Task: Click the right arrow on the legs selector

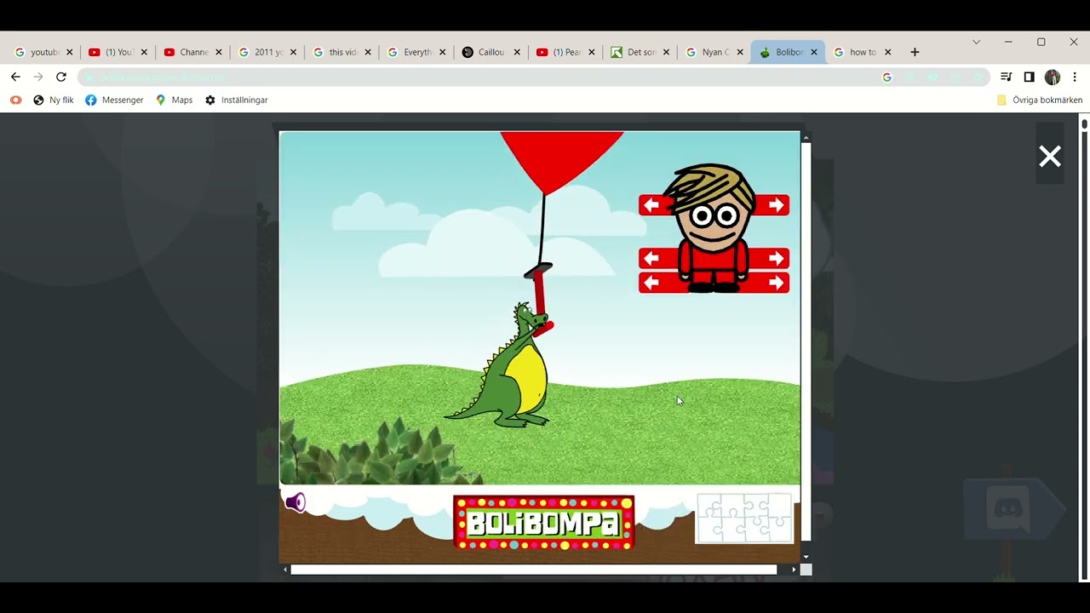Action: point(776,283)
